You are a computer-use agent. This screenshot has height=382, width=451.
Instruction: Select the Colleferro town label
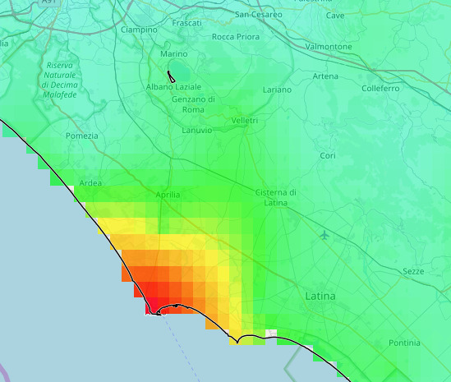(x=380, y=88)
